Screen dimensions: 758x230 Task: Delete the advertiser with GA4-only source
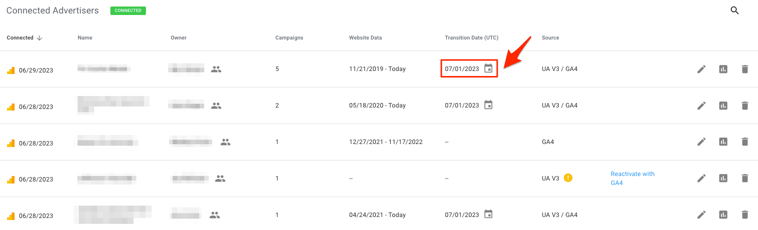pyautogui.click(x=744, y=142)
